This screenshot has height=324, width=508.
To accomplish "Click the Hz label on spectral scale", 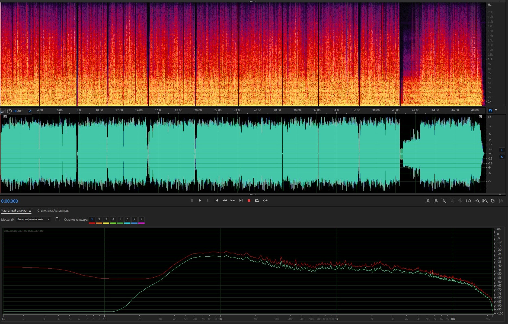I will 490,5.
